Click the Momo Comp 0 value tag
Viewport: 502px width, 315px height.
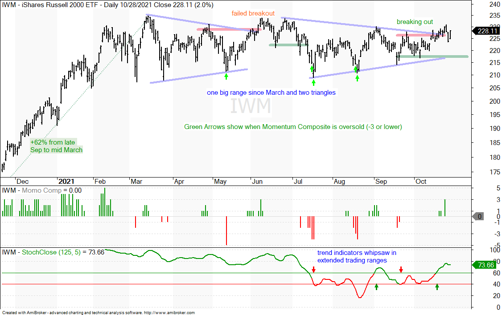(x=479, y=216)
